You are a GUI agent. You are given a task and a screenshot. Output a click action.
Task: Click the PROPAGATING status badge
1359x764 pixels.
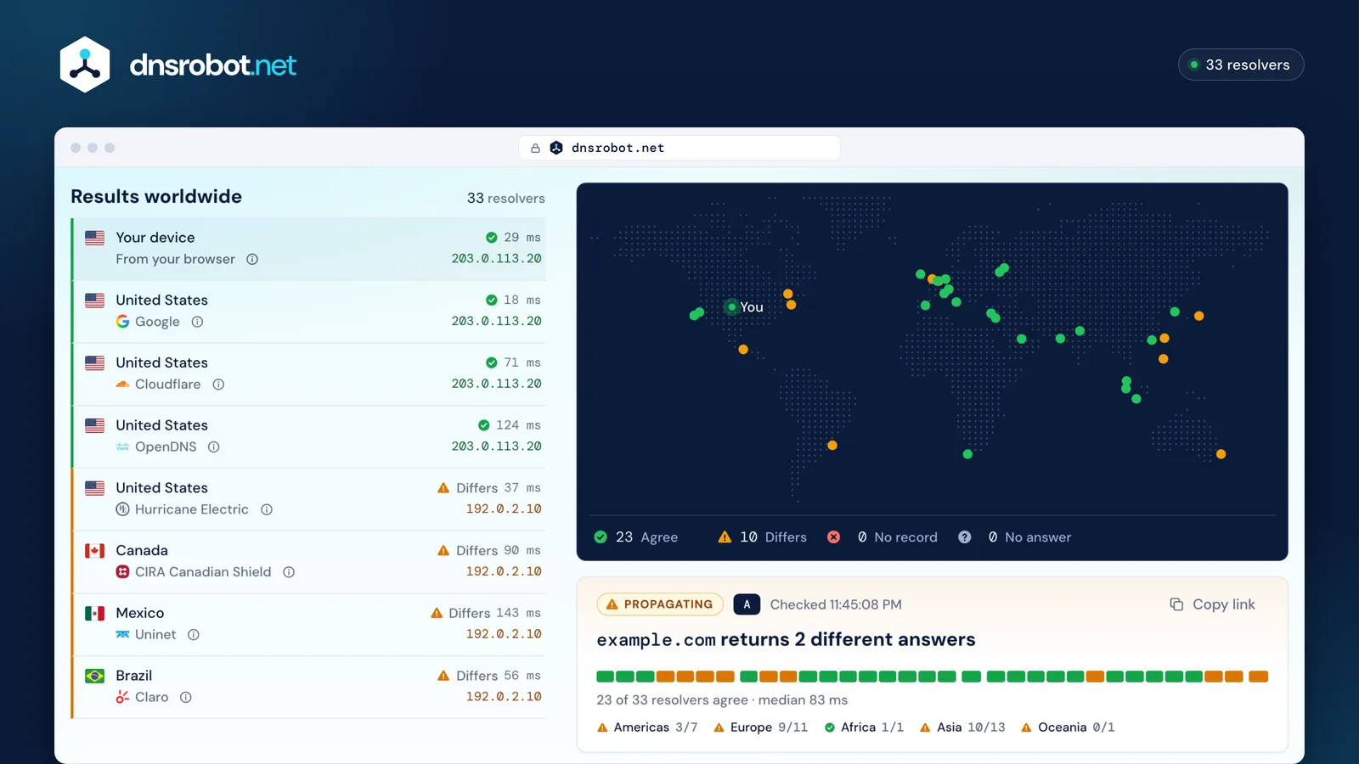pyautogui.click(x=660, y=604)
